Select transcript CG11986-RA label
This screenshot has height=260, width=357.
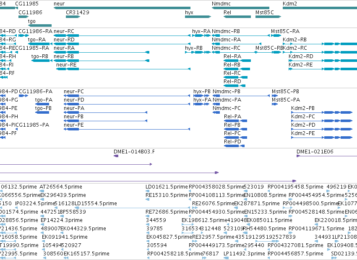(x=35, y=31)
